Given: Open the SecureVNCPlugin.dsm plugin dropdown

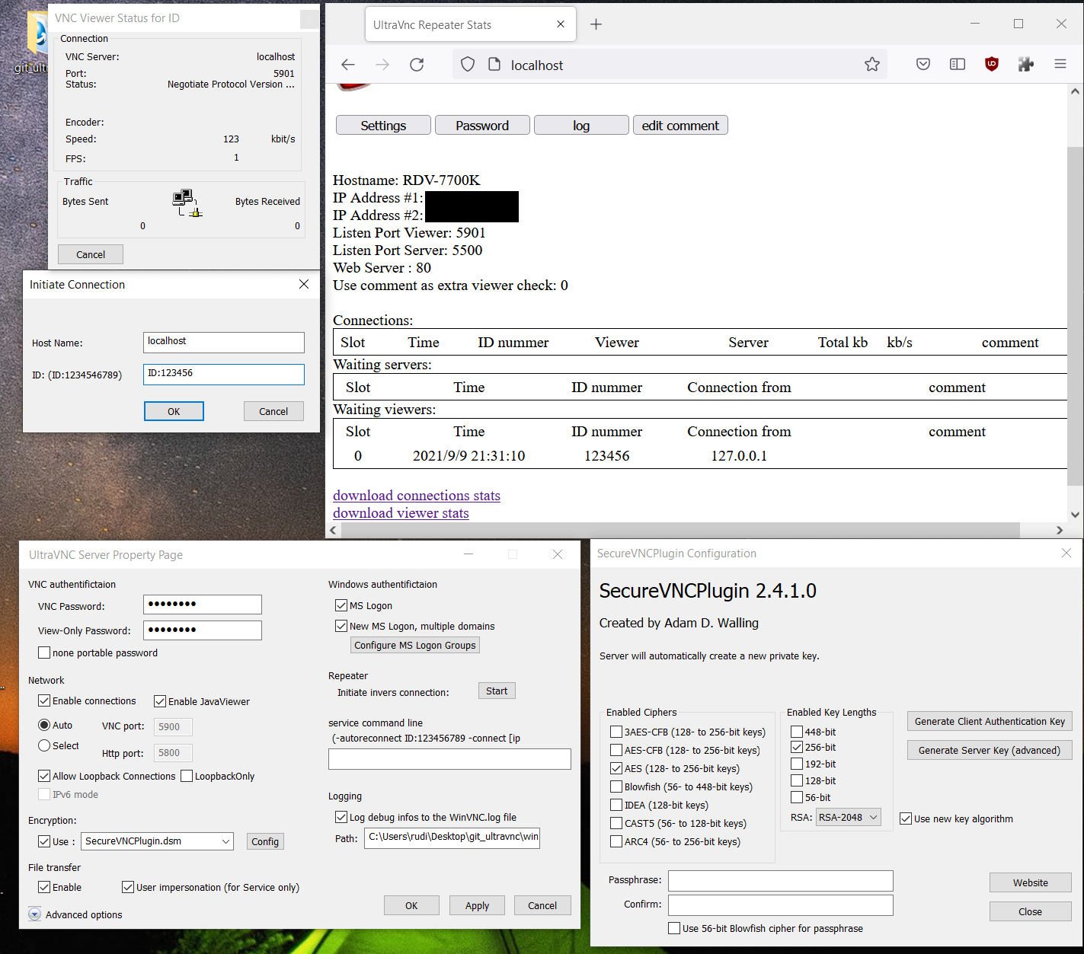Looking at the screenshot, I should (157, 841).
